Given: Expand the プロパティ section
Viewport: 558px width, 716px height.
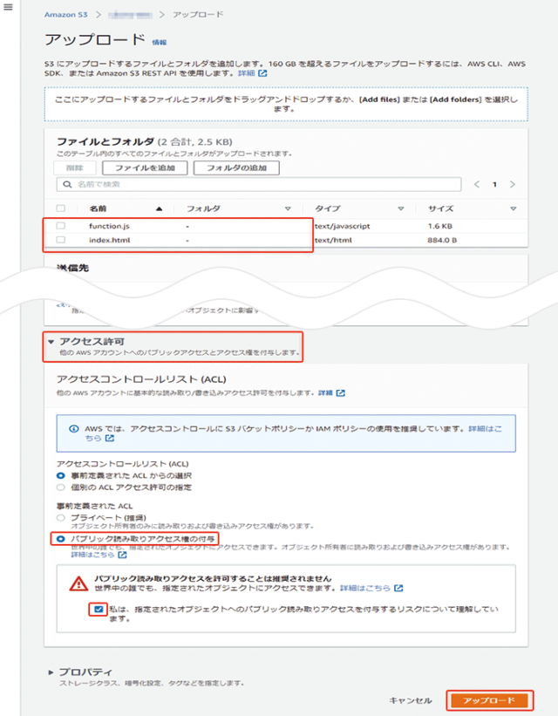Looking at the screenshot, I should point(51,672).
